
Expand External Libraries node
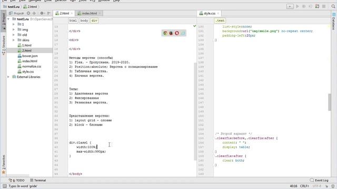[8, 77]
